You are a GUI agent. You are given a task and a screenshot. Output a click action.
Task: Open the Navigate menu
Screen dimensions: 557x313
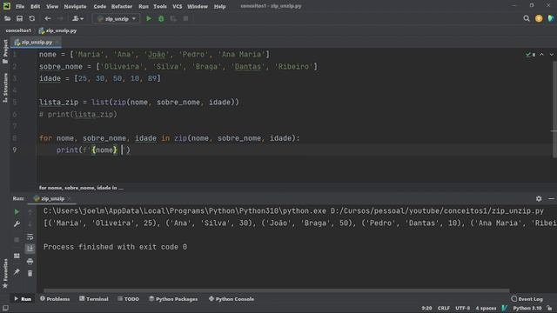coord(75,6)
